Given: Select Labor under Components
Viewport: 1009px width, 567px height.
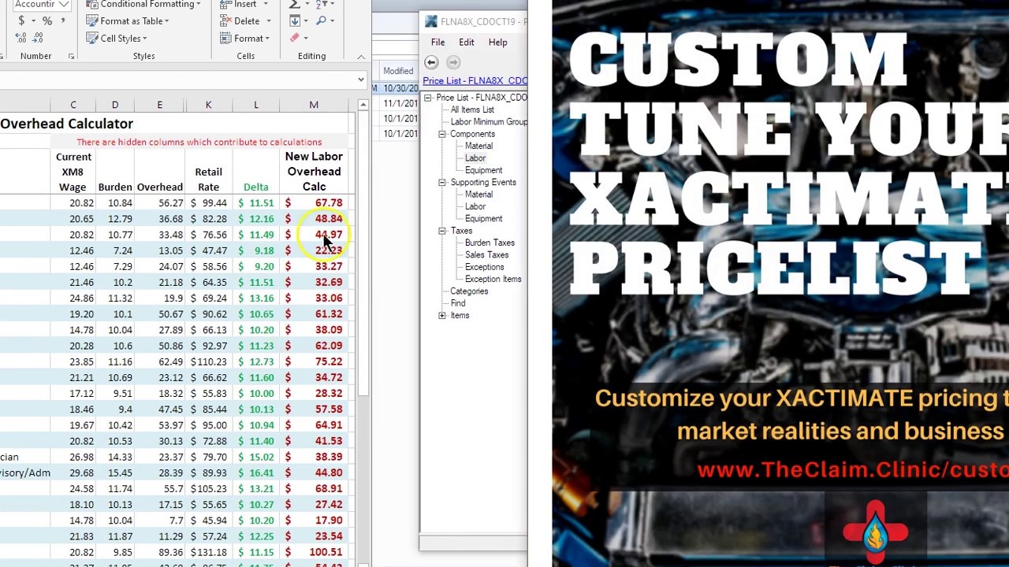Looking at the screenshot, I should pos(475,158).
